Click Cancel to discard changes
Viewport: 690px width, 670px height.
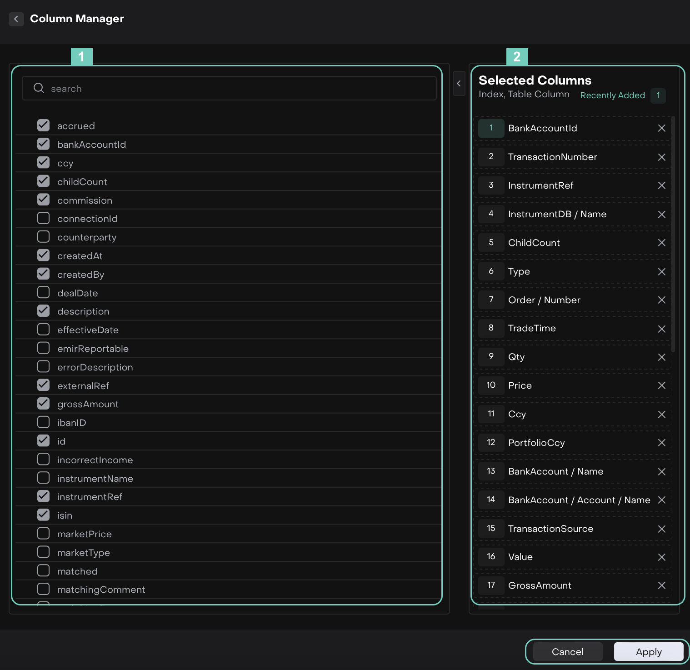pyautogui.click(x=567, y=652)
